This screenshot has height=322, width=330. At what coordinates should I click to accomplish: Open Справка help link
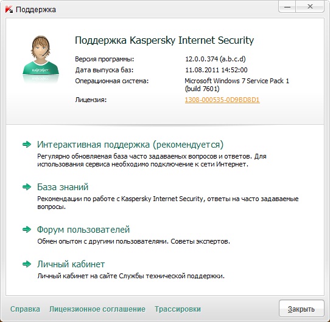pyautogui.click(x=25, y=309)
